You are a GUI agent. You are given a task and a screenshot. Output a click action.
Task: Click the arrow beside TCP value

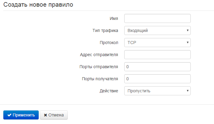[x=187, y=43]
